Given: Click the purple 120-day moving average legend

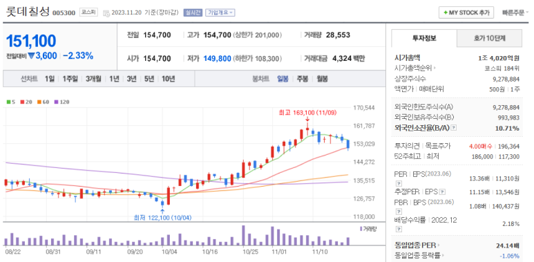Looking at the screenshot, I should 61,102.
